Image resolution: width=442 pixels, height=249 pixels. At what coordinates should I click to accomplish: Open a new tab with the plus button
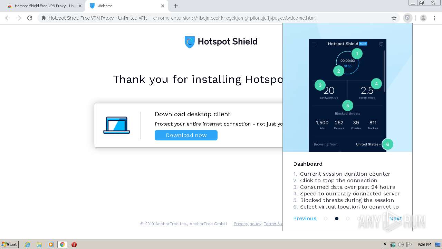click(176, 6)
